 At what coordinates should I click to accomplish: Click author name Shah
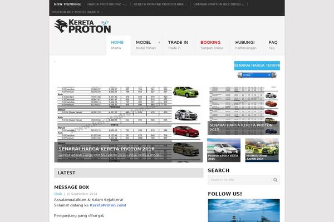[58, 194]
